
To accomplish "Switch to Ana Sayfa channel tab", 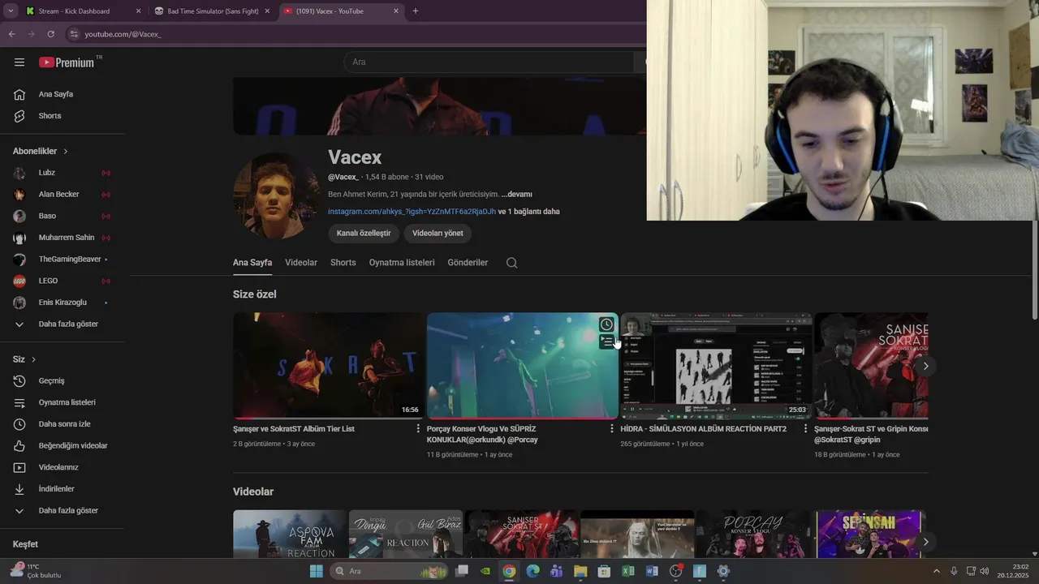I will (x=252, y=263).
